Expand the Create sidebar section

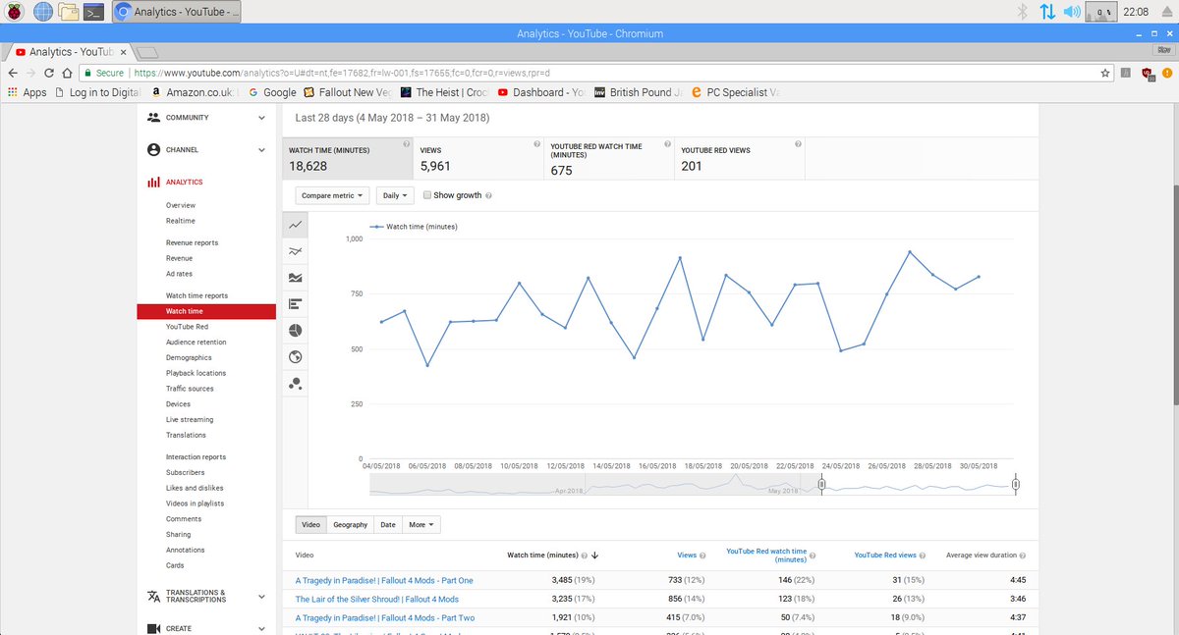(x=261, y=628)
